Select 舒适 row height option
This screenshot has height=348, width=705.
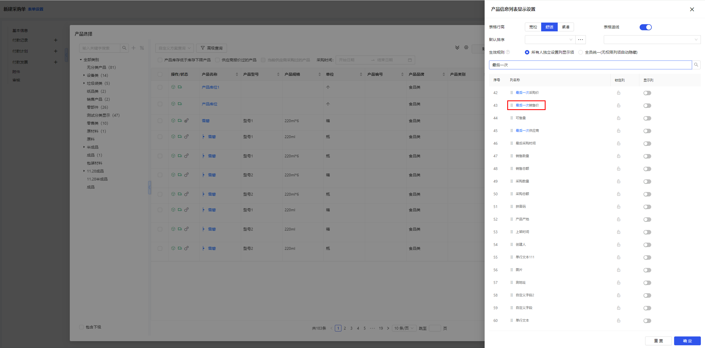point(549,27)
